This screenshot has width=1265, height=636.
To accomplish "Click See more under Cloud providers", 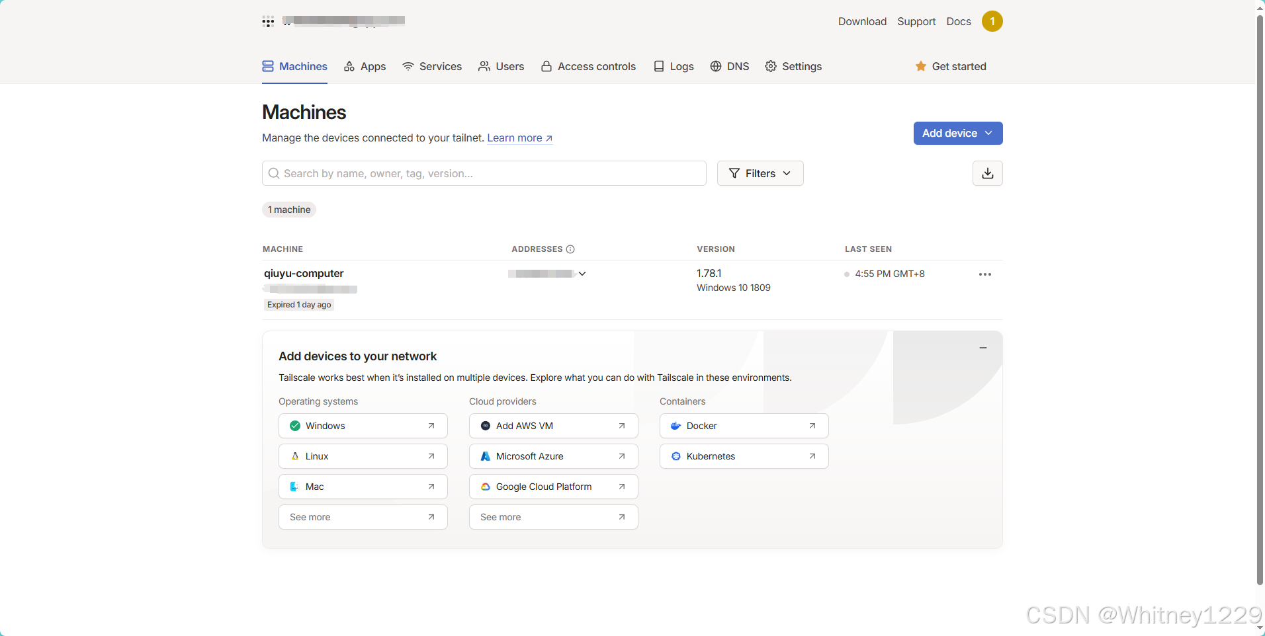I will click(554, 517).
